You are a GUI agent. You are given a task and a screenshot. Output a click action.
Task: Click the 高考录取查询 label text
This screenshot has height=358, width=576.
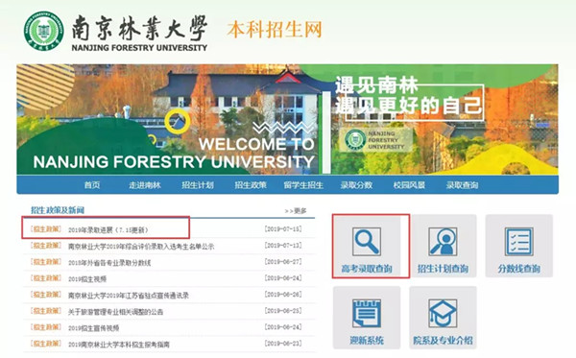point(367,269)
